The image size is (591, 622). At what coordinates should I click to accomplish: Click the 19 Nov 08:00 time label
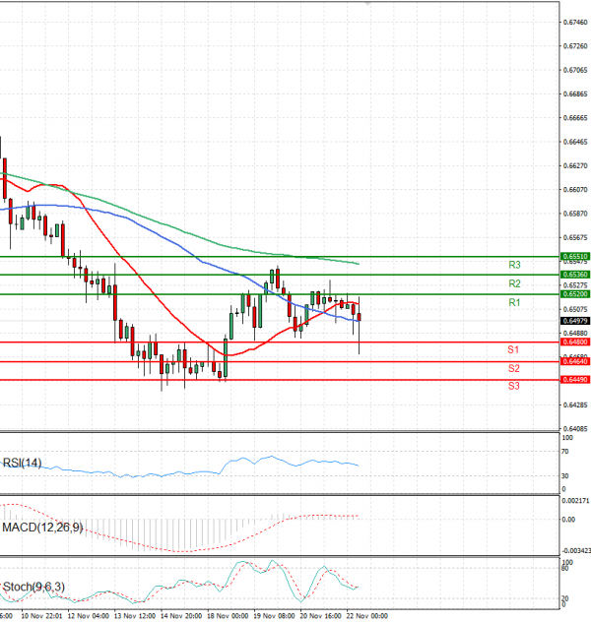click(x=274, y=616)
